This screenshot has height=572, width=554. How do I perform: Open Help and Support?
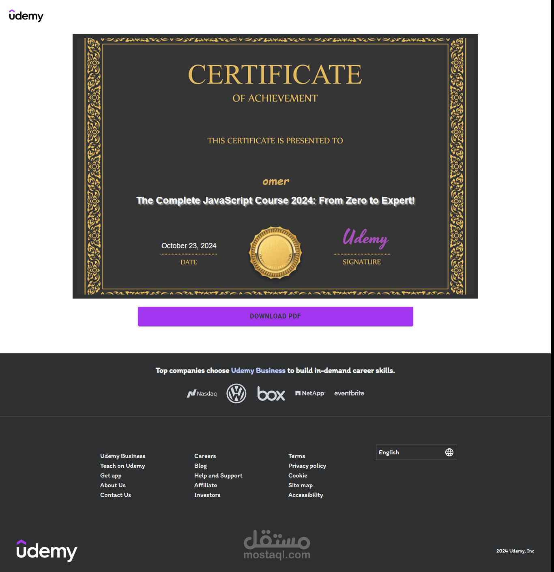coord(219,475)
